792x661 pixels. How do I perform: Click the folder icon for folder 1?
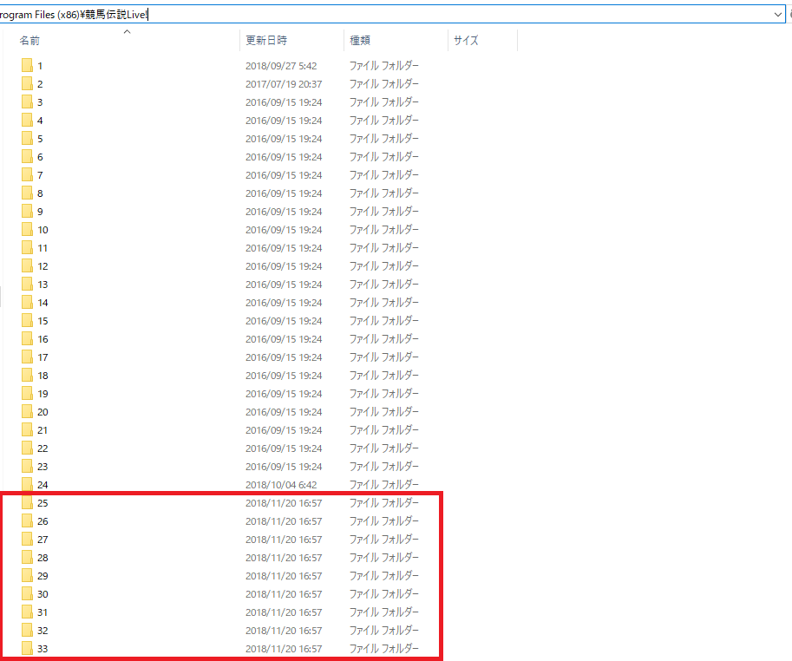coord(27,66)
